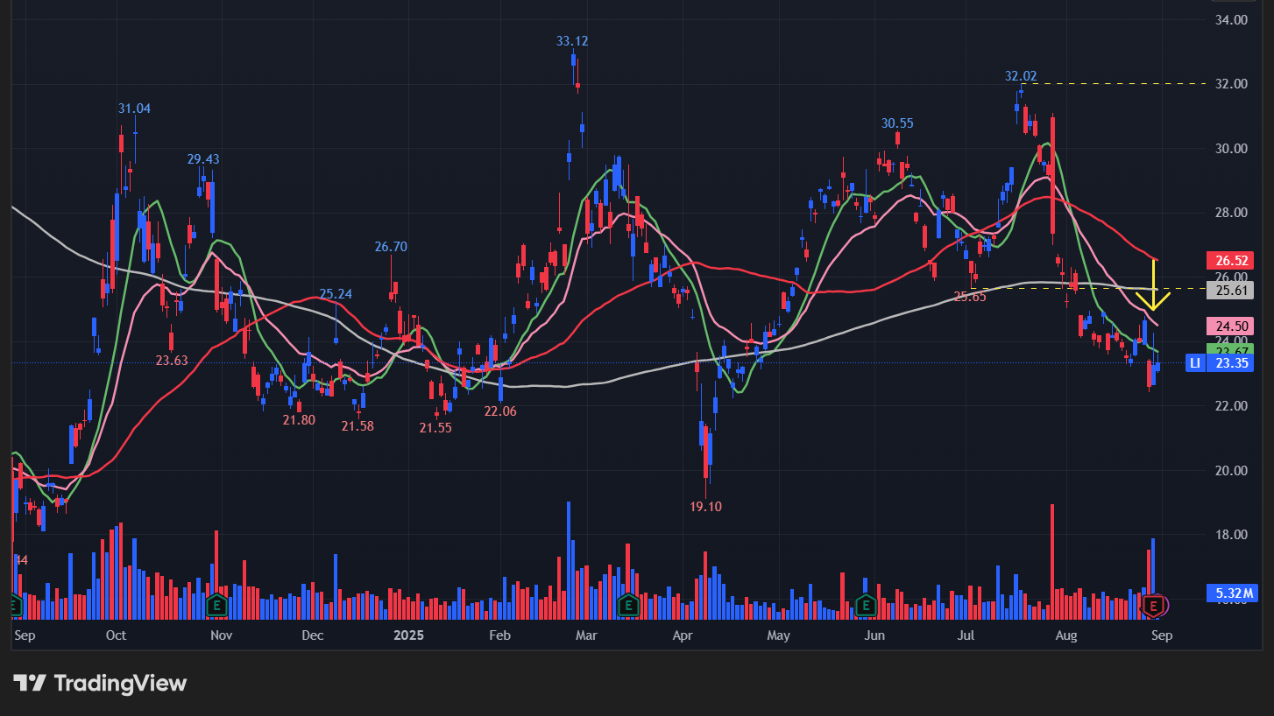Click the 2025 year label on time axis

(408, 635)
